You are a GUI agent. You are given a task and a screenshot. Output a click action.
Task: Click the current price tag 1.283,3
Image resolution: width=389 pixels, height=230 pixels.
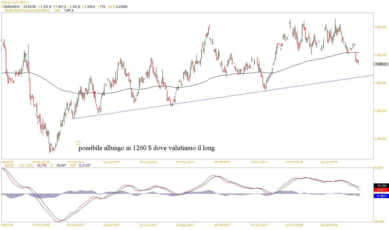click(x=381, y=64)
